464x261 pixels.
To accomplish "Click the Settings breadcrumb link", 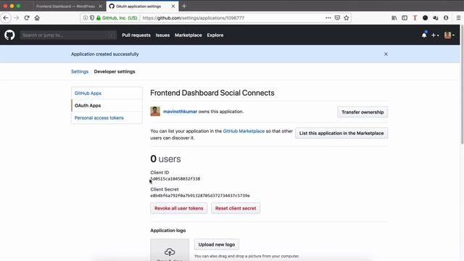I will pyautogui.click(x=80, y=71).
